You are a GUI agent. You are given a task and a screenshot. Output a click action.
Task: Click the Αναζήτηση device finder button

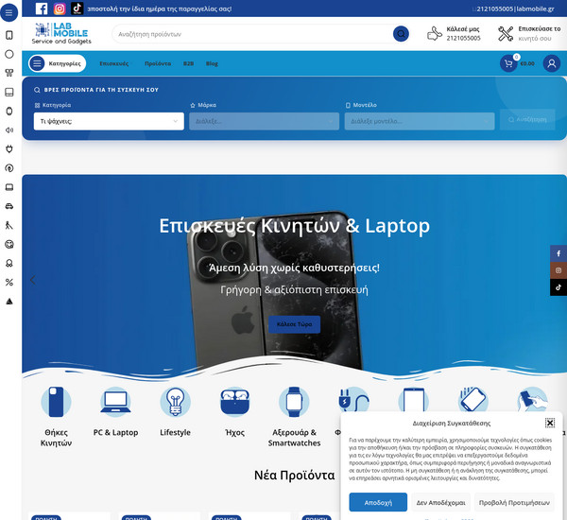(x=527, y=119)
